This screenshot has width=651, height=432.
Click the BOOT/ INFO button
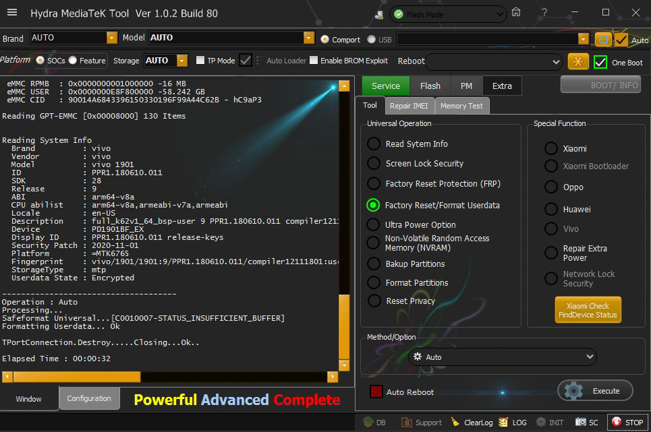tap(601, 85)
